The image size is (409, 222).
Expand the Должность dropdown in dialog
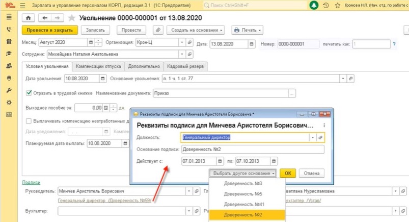312,137
